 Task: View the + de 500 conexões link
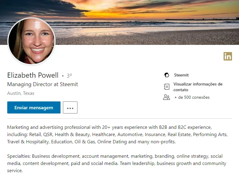192,97
